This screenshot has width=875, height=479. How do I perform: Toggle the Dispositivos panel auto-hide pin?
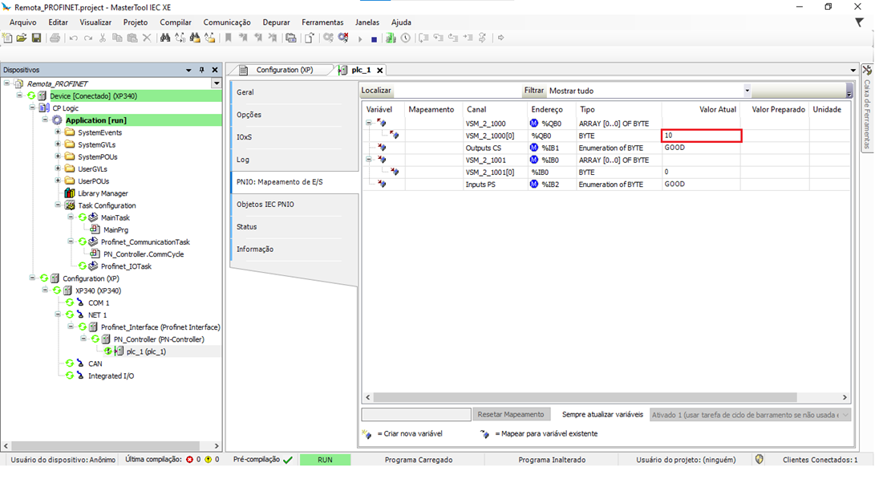pos(202,70)
